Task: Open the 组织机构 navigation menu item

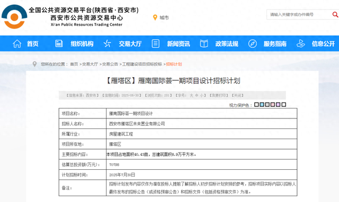Action: (x=82, y=44)
